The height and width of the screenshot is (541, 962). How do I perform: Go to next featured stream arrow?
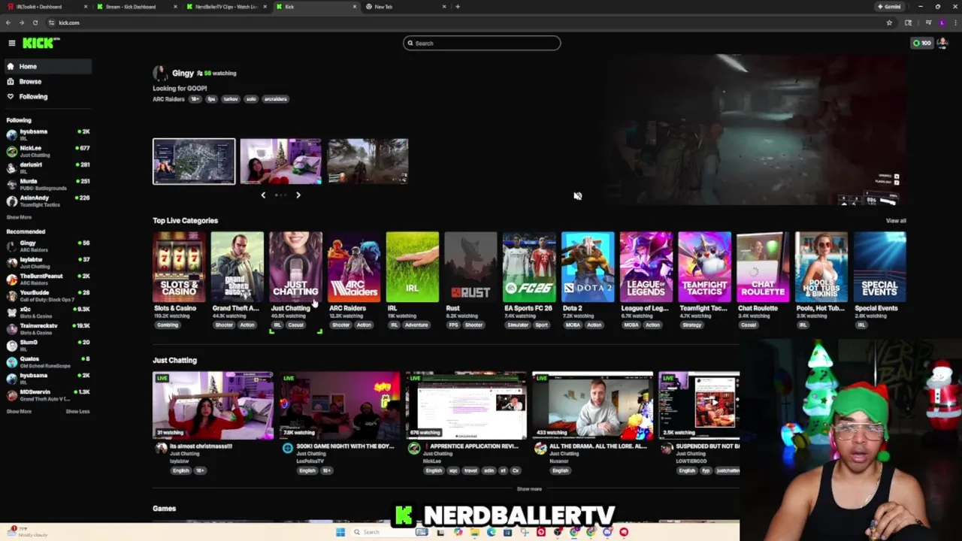(x=298, y=195)
